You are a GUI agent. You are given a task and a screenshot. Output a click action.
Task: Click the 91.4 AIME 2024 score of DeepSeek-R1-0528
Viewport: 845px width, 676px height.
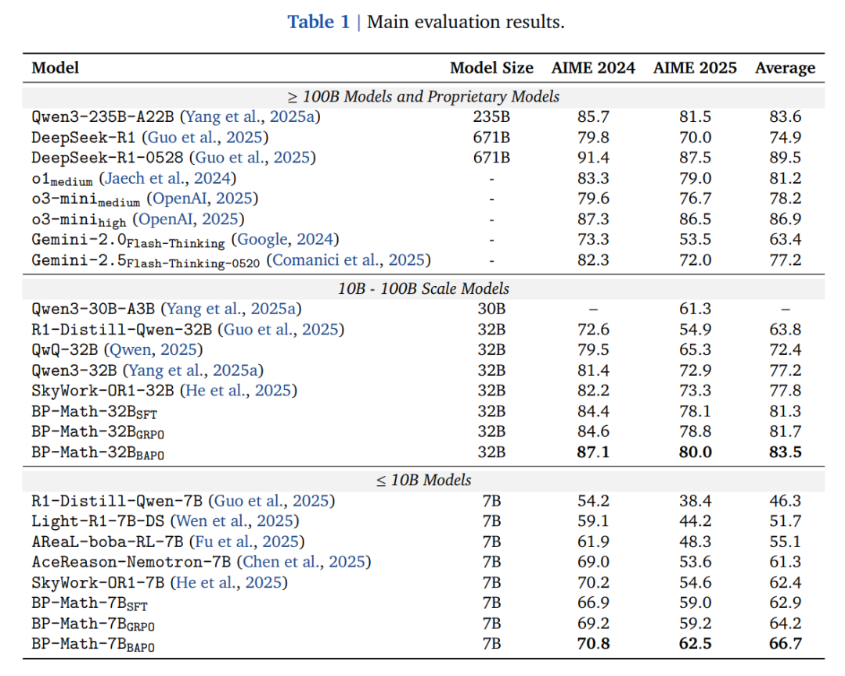(x=593, y=158)
